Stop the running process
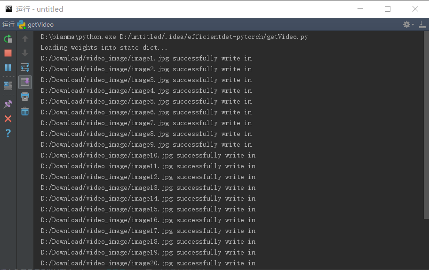 8,53
